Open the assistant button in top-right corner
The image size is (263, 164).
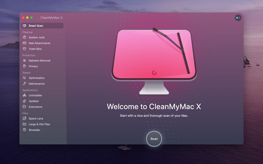(238, 18)
